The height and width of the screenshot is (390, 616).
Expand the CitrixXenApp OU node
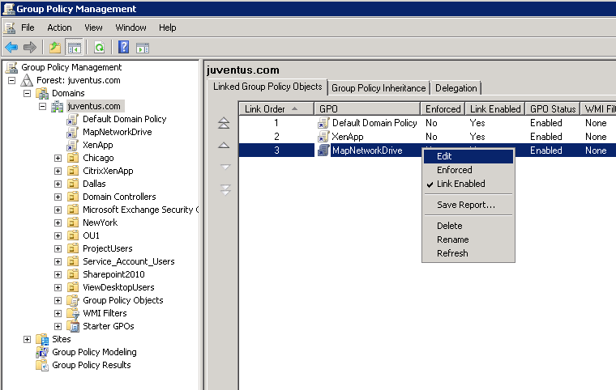pos(58,171)
